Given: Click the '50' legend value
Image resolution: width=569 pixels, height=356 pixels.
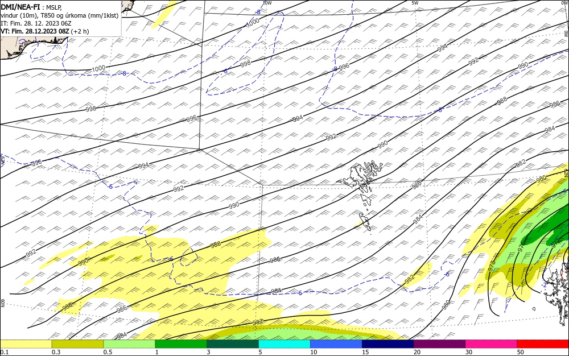Looking at the screenshot, I should click(x=521, y=352).
